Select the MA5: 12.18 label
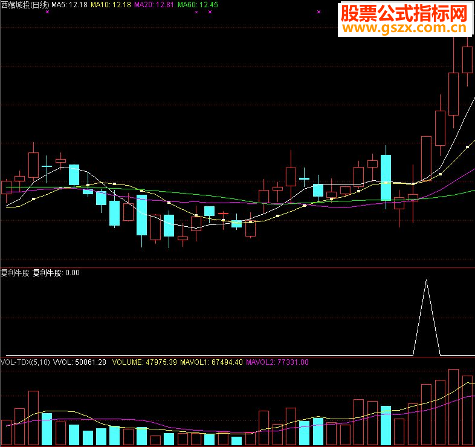475x447 pixels. point(69,5)
